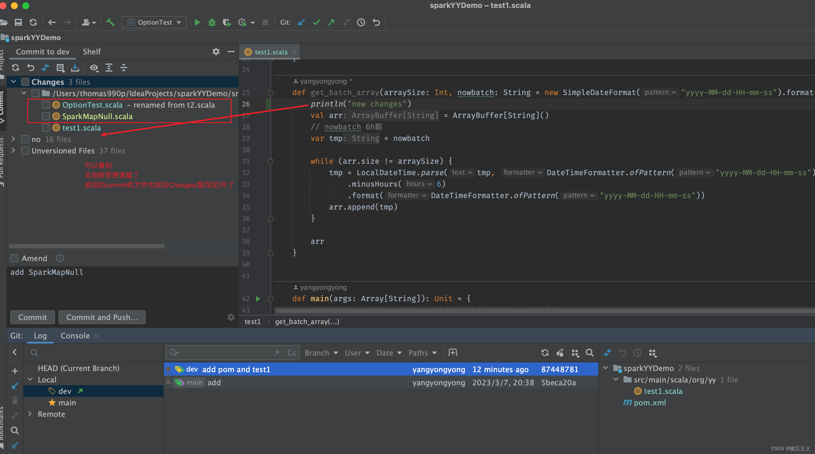Click the Commit button
815x454 pixels.
coord(32,317)
